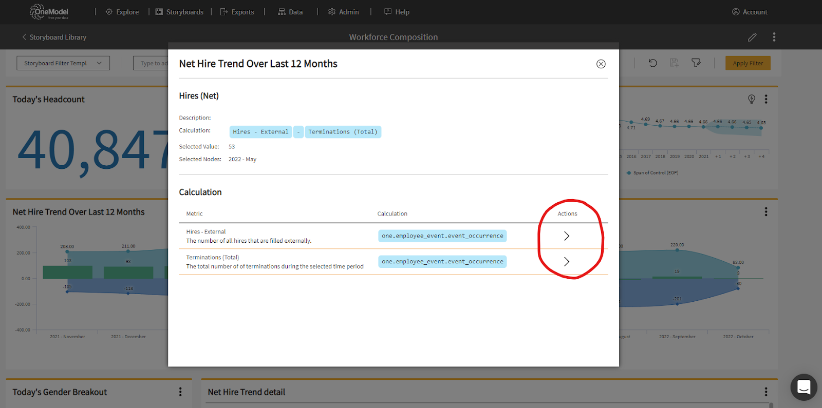Open Net Hire Trend detail tile menu
Image resolution: width=822 pixels, height=408 pixels.
765,392
